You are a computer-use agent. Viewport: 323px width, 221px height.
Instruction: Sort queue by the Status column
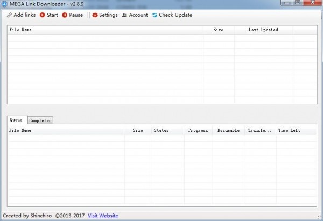pos(168,130)
